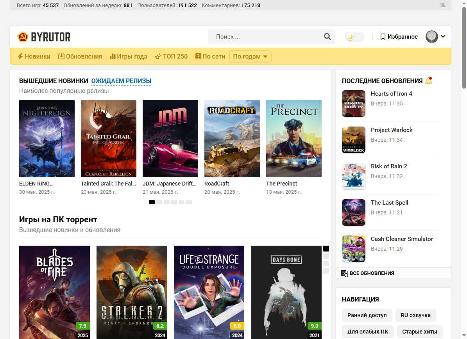Click the Ранний доступ navigation button
This screenshot has height=339, width=467.
coord(367,315)
